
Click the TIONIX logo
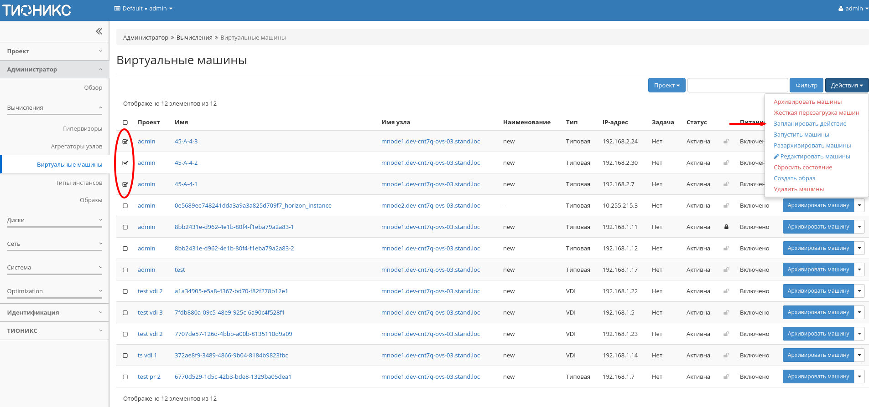(x=37, y=10)
